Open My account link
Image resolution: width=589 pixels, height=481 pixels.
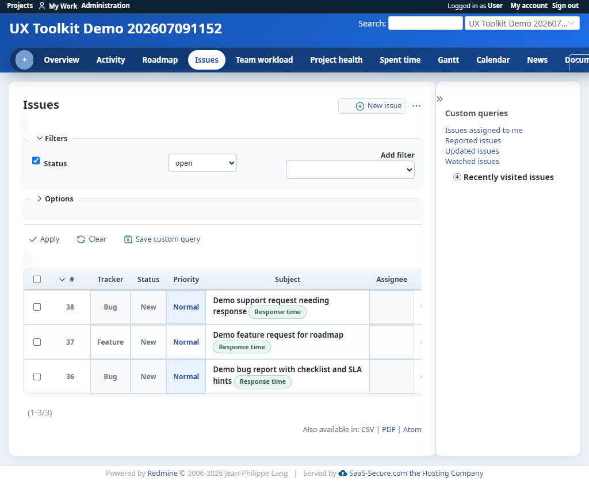pyautogui.click(x=529, y=6)
